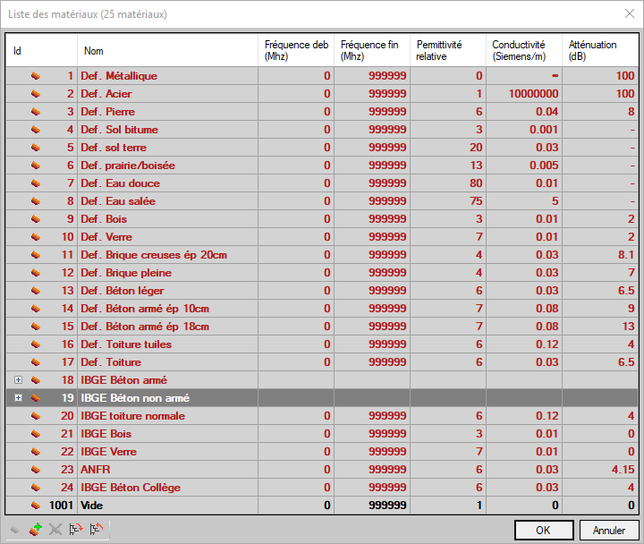Sort by the Nom column header
Screen dimensions: 644x544
167,50
